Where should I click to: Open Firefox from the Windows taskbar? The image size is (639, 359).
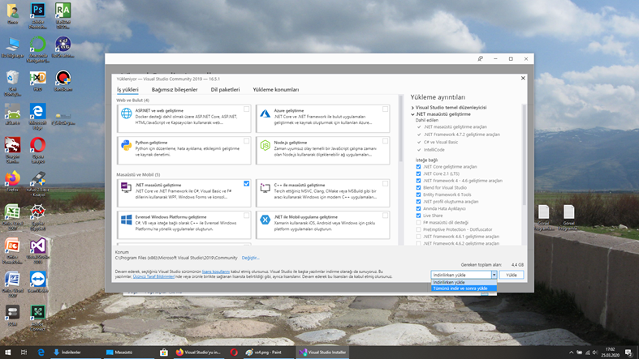coord(179,353)
